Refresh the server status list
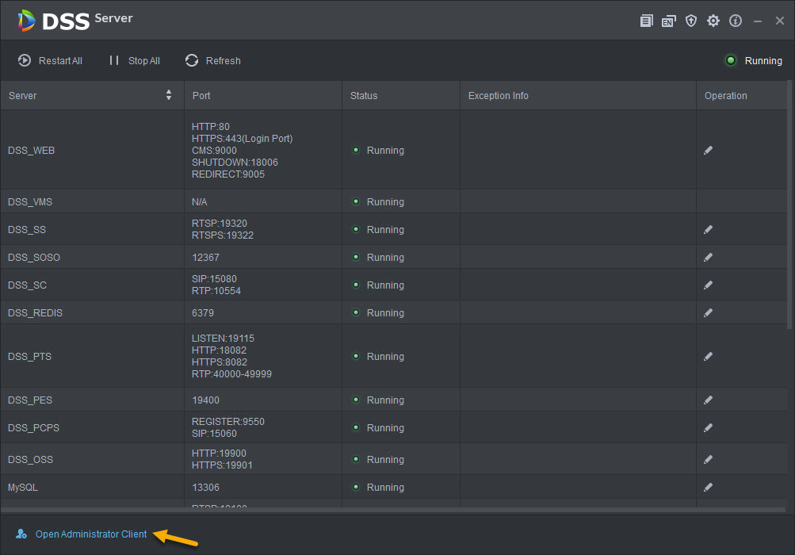Viewport: 795px width, 555px height. pyautogui.click(x=213, y=61)
